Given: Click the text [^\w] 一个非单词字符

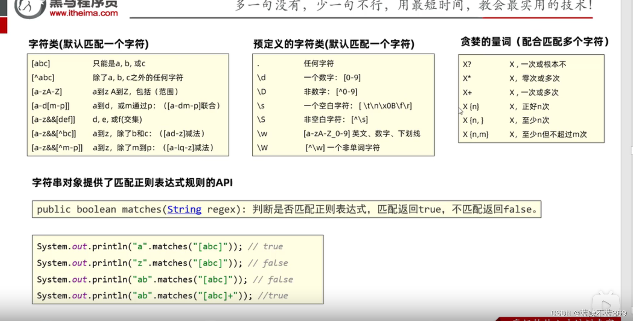Looking at the screenshot, I should (x=343, y=147).
